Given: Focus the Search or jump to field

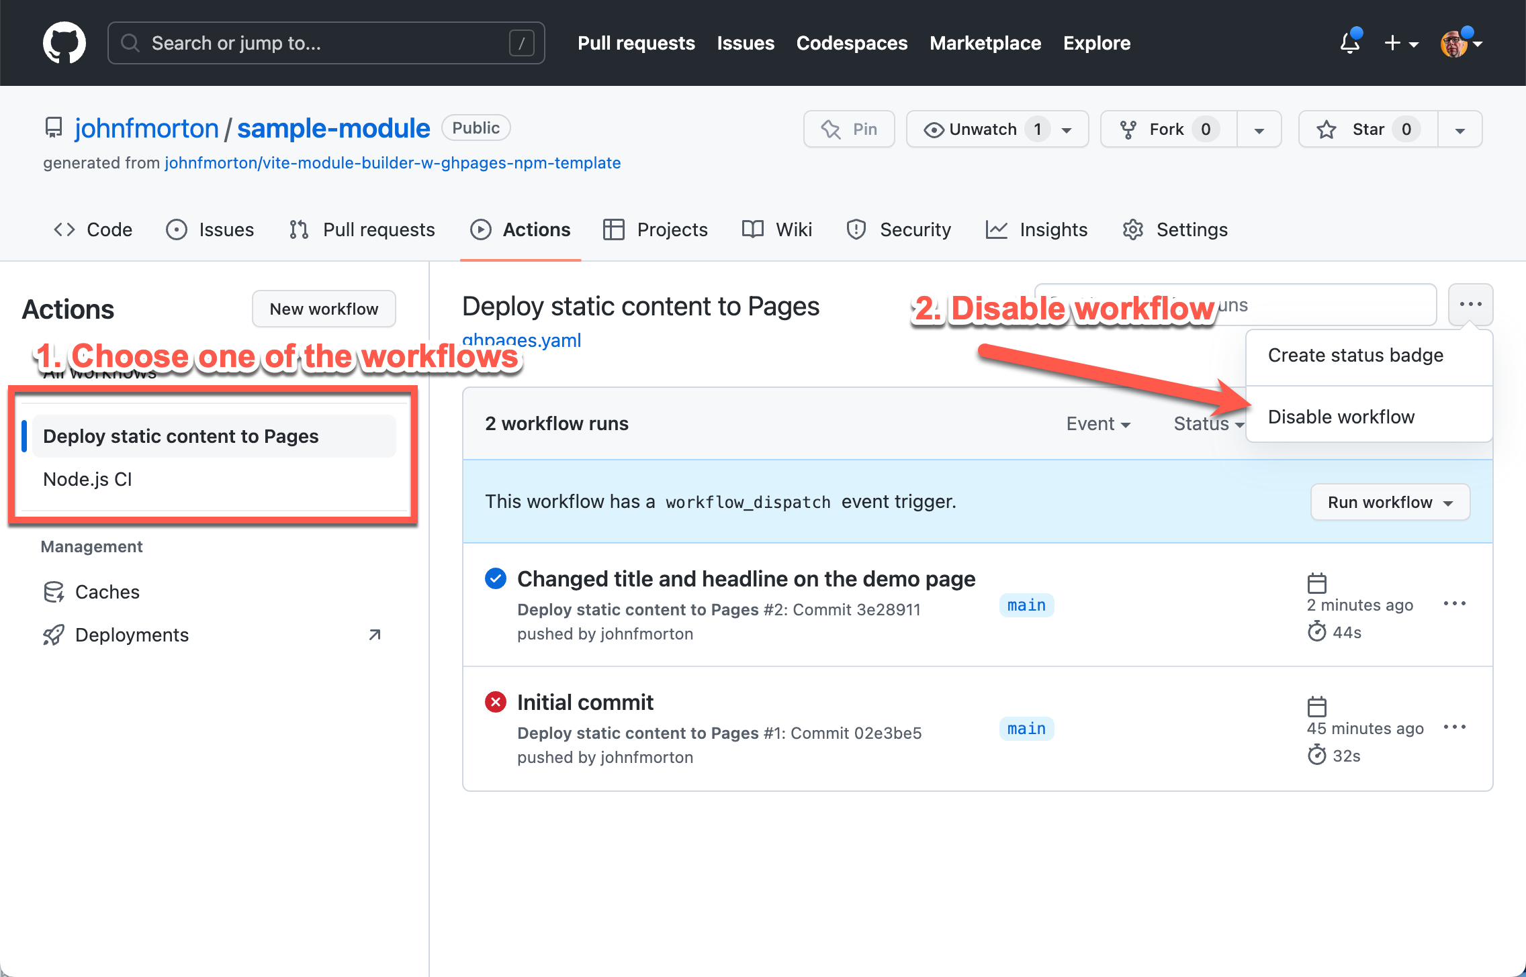Looking at the screenshot, I should pyautogui.click(x=326, y=43).
